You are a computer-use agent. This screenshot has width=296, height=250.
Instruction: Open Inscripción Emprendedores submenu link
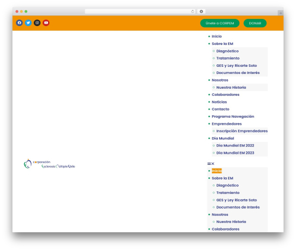coord(242,131)
